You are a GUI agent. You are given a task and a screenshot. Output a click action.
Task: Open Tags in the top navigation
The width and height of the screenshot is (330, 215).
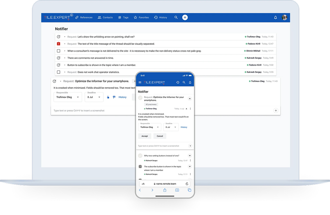123,17
